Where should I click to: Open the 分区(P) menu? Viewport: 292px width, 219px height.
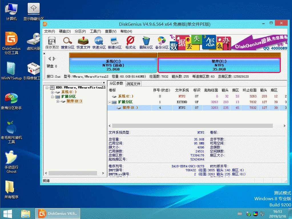80,31
